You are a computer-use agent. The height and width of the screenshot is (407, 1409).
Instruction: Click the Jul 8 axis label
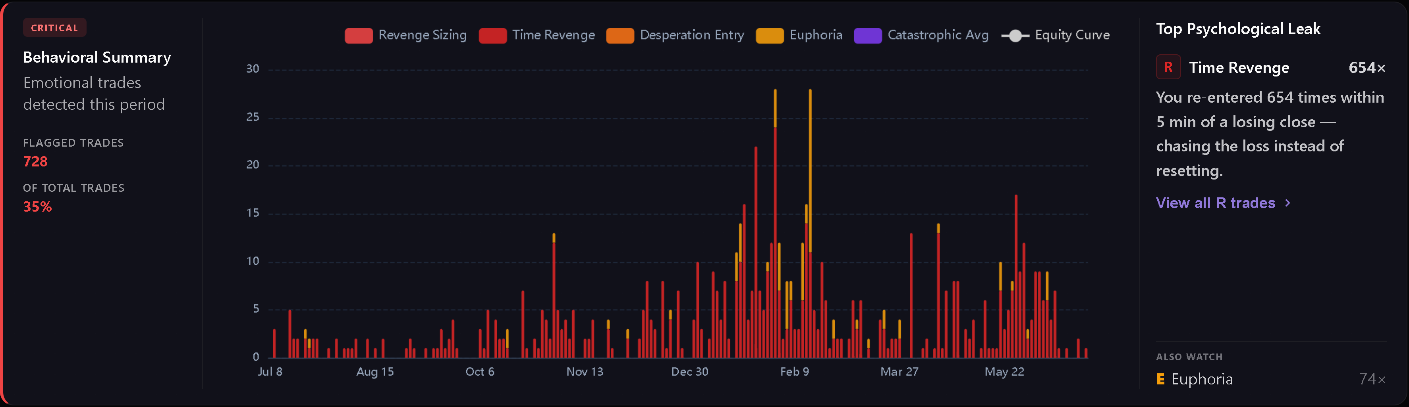click(270, 372)
